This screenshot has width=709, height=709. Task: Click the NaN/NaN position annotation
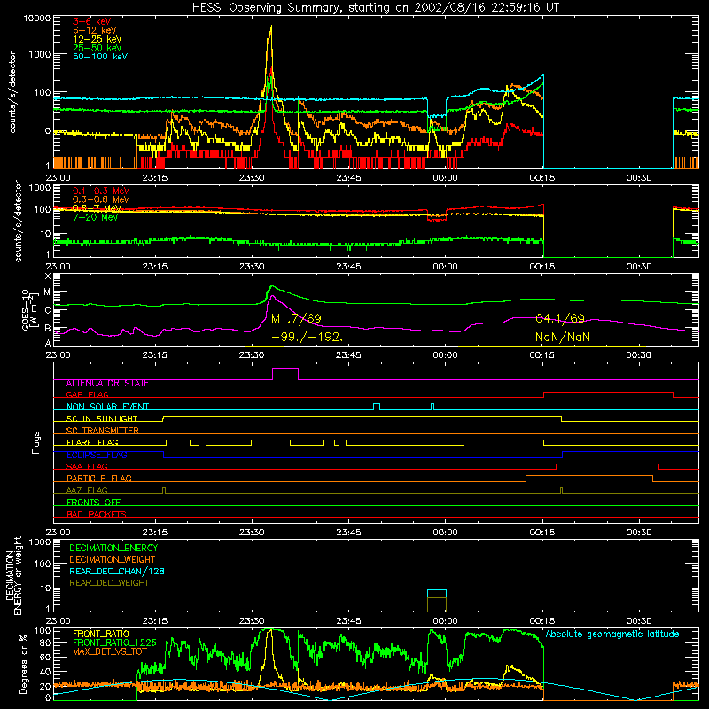point(563,337)
